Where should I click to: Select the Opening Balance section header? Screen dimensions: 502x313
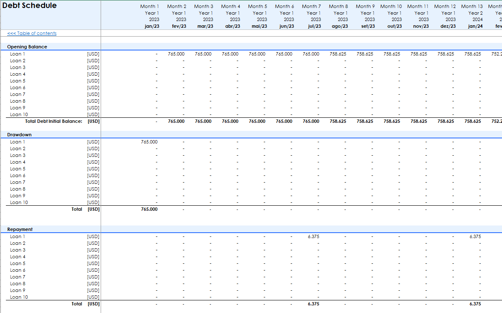(27, 47)
